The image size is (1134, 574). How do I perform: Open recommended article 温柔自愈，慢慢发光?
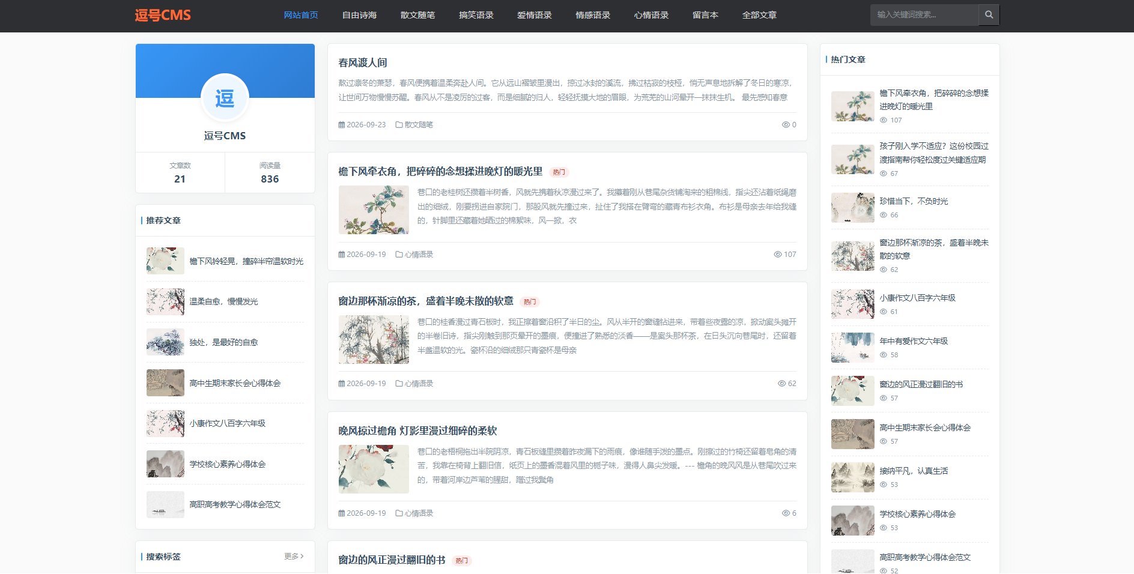pyautogui.click(x=223, y=302)
